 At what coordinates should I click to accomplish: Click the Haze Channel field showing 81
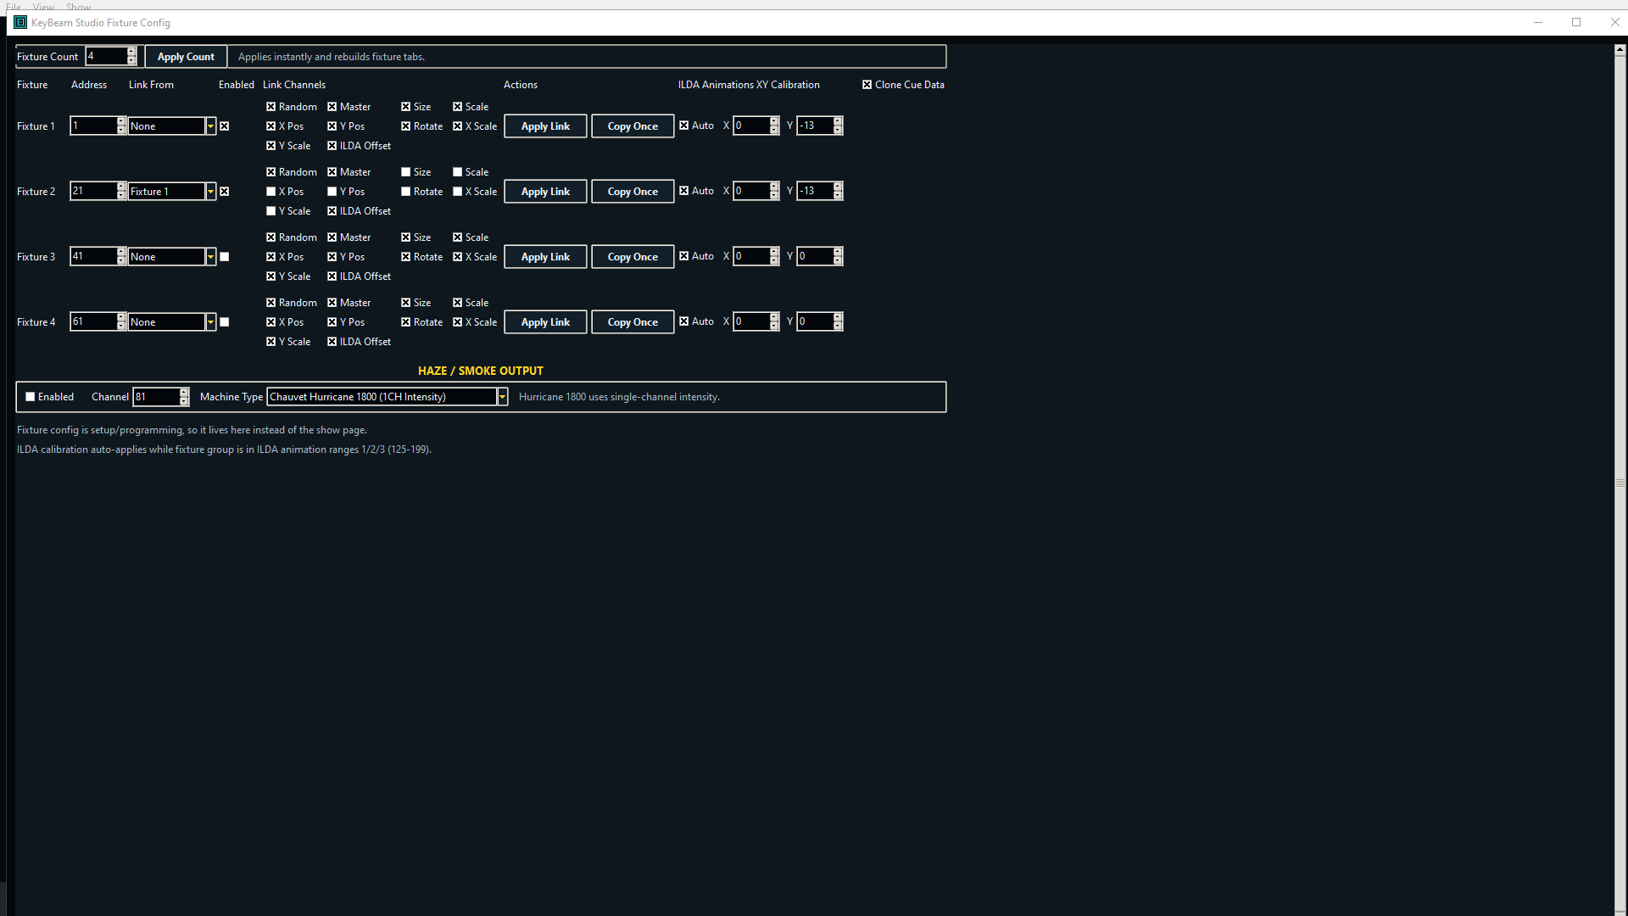pyautogui.click(x=156, y=396)
